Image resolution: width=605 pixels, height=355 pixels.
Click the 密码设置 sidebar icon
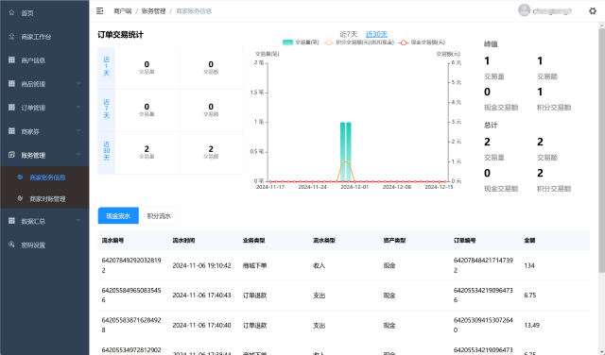click(11, 245)
